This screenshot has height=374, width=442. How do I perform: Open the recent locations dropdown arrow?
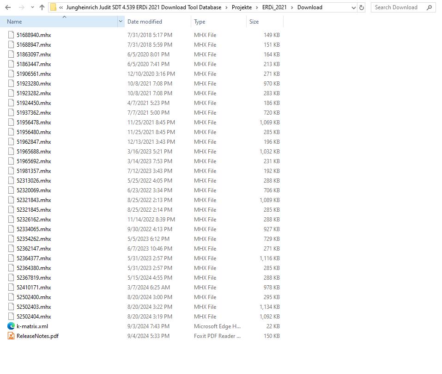click(x=32, y=7)
